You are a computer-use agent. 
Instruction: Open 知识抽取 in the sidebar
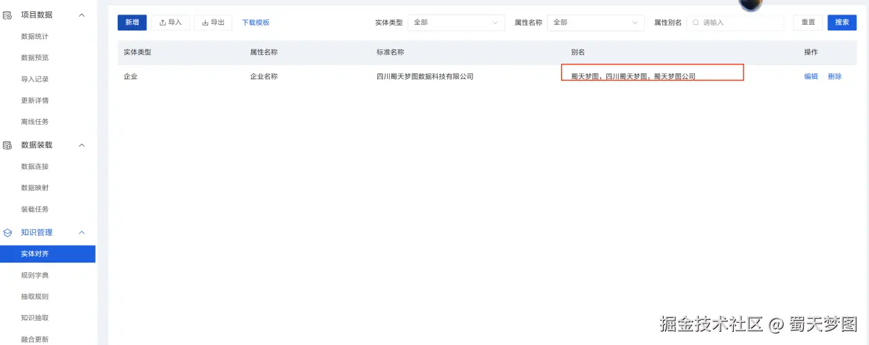[35, 319]
